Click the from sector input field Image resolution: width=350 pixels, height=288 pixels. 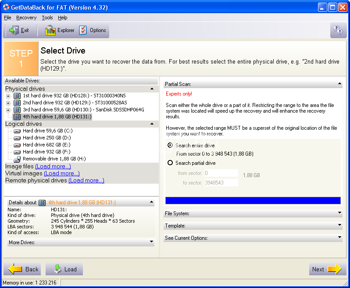tap(221, 173)
